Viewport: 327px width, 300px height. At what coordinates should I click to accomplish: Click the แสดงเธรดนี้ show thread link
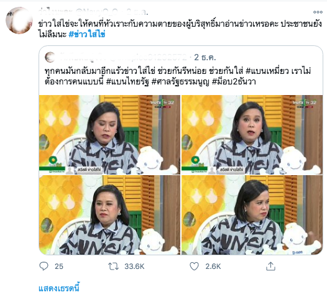click(x=59, y=288)
